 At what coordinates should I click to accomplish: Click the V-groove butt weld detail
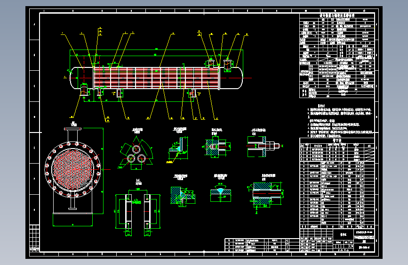tap(221, 193)
